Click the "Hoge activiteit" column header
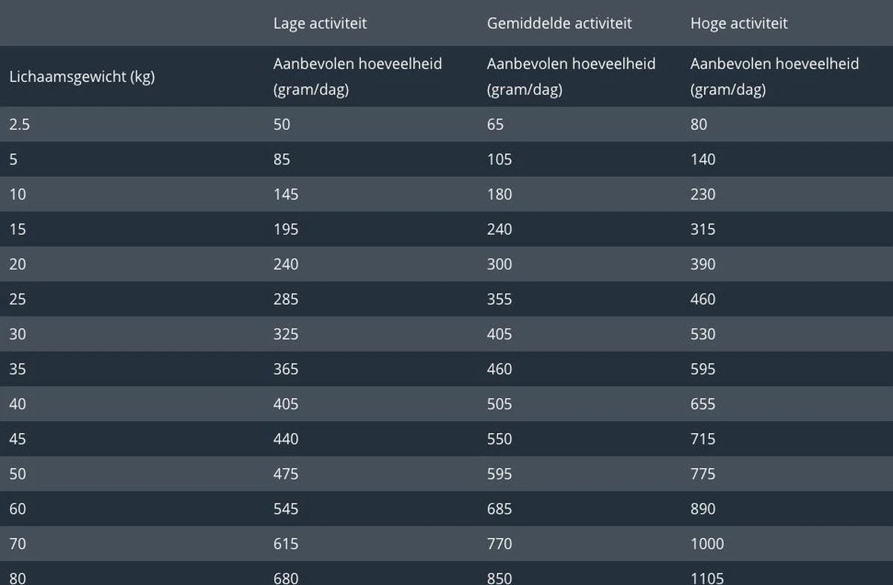 pyautogui.click(x=738, y=23)
